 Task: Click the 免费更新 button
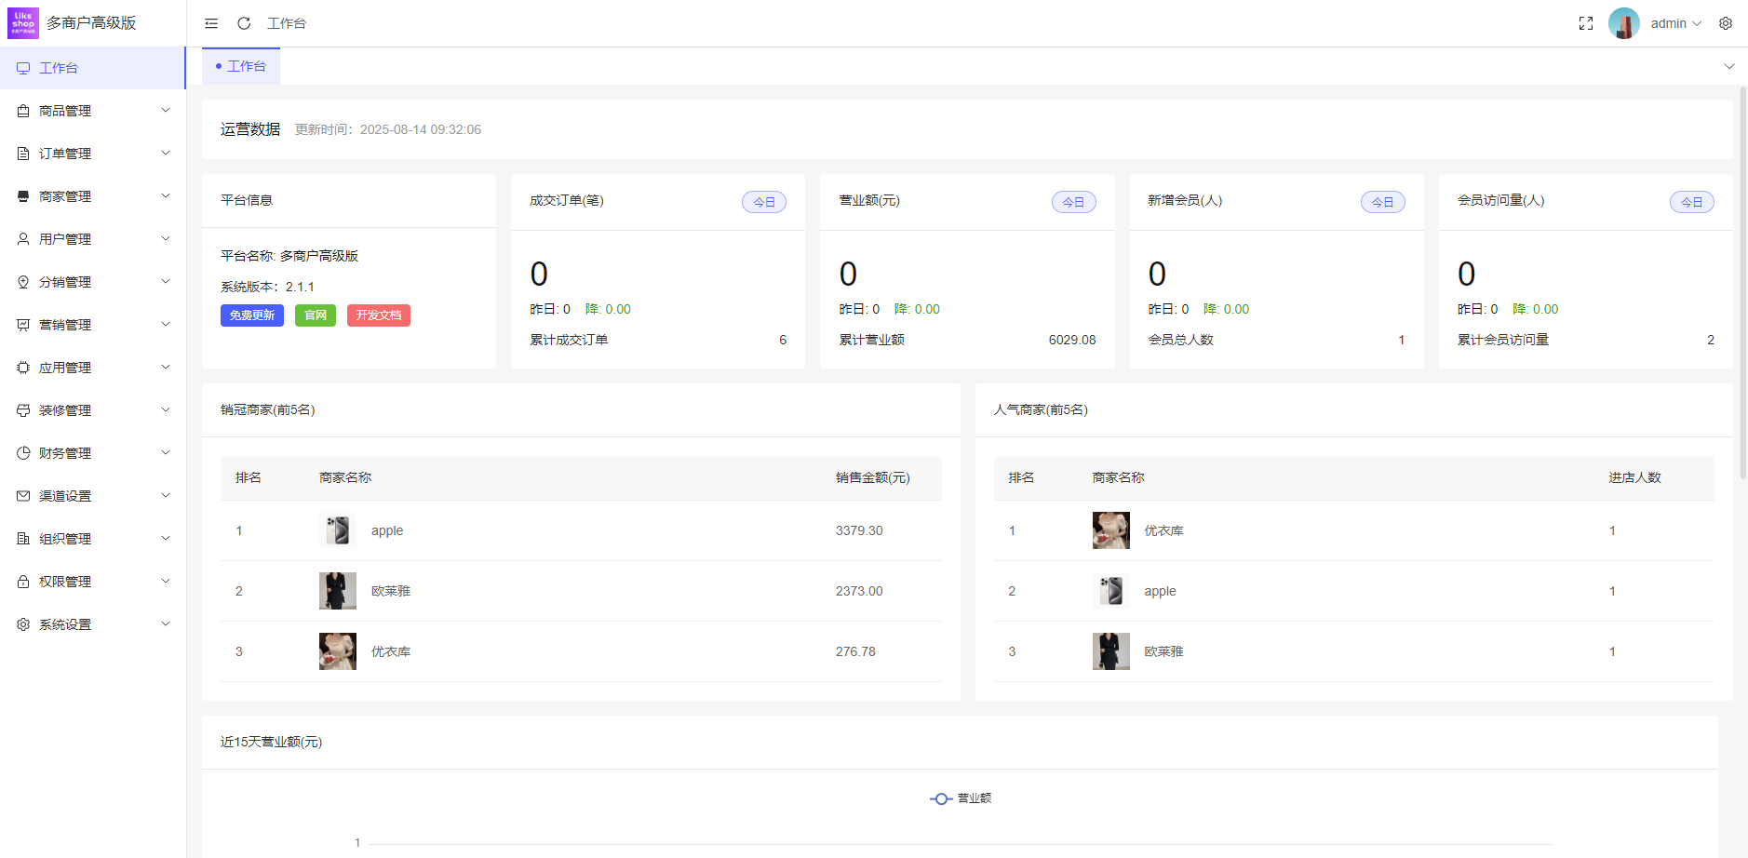tap(251, 315)
